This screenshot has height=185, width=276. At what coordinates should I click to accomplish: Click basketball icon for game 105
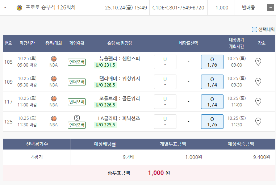pyautogui.click(x=54, y=59)
